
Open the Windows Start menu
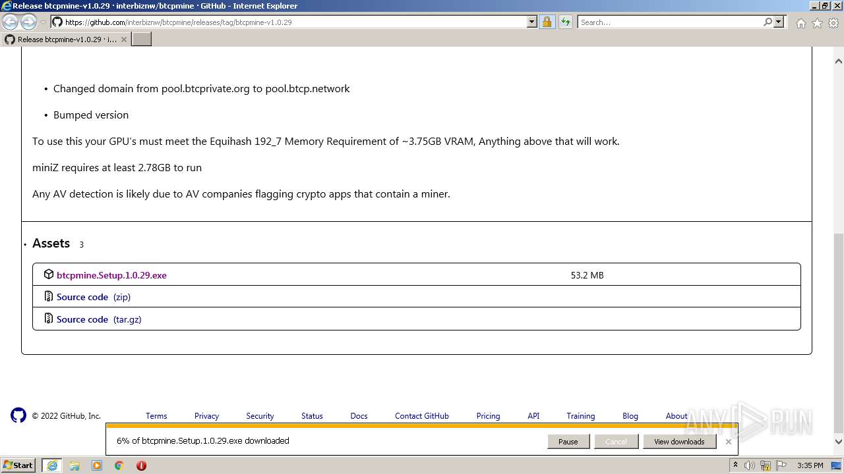18,465
